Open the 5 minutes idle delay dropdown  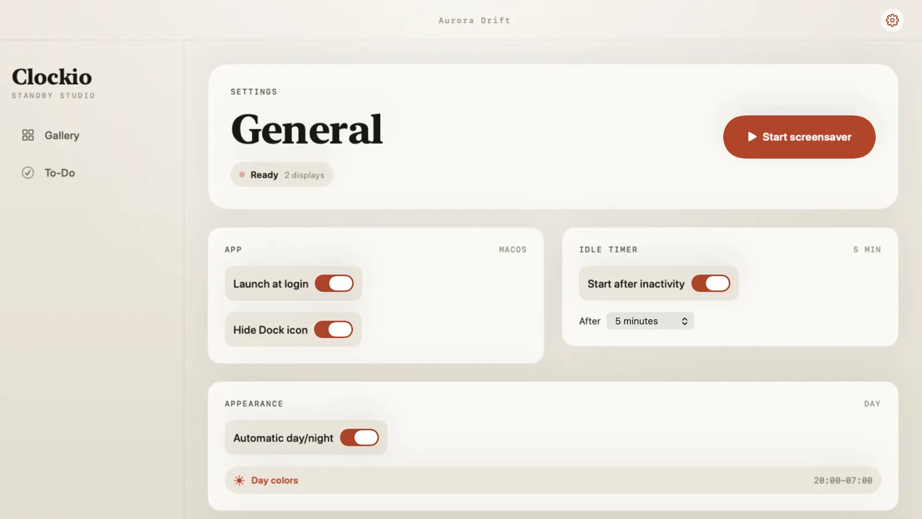coord(650,321)
